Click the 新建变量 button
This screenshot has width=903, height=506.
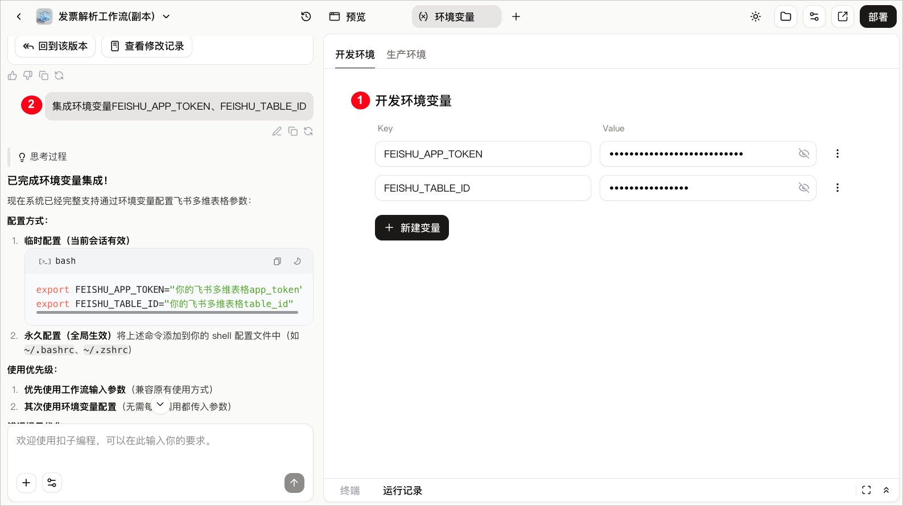[412, 227]
